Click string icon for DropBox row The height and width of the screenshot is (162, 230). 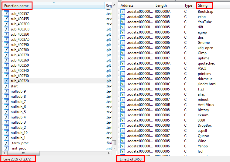point(122,125)
